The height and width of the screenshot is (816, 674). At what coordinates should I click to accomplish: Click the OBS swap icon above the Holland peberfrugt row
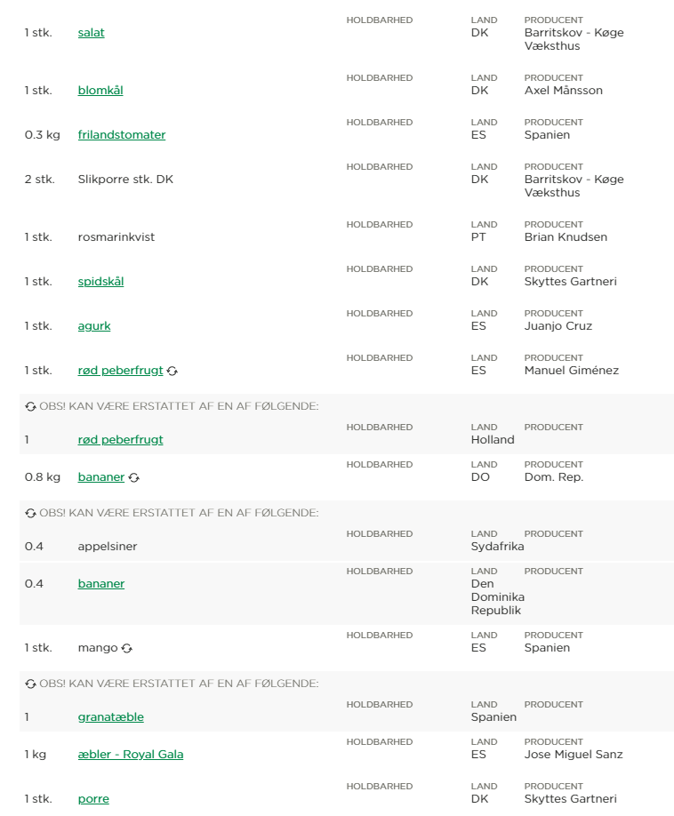(31, 406)
